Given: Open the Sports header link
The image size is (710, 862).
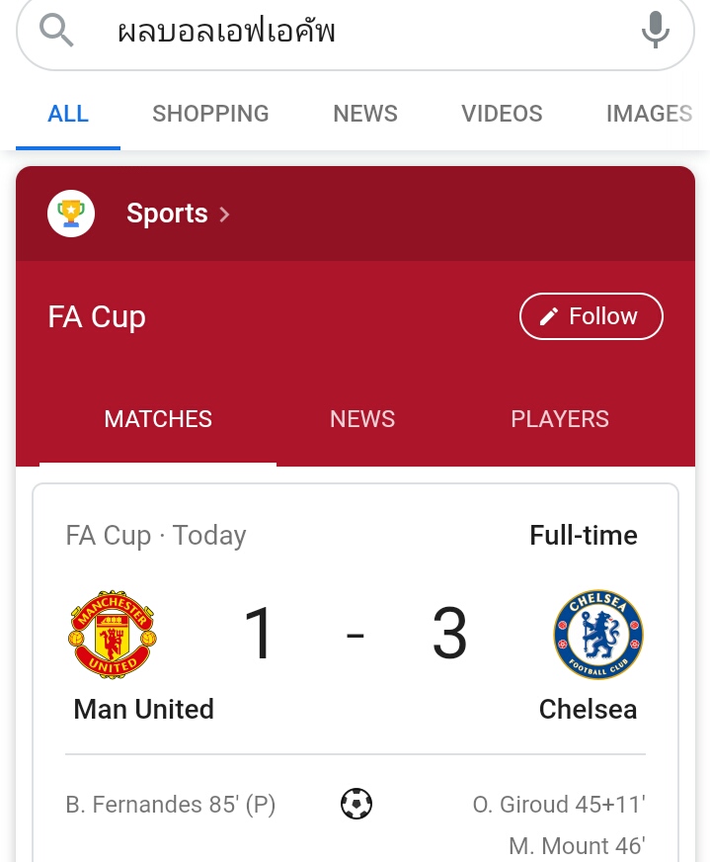Looking at the screenshot, I should point(167,214).
